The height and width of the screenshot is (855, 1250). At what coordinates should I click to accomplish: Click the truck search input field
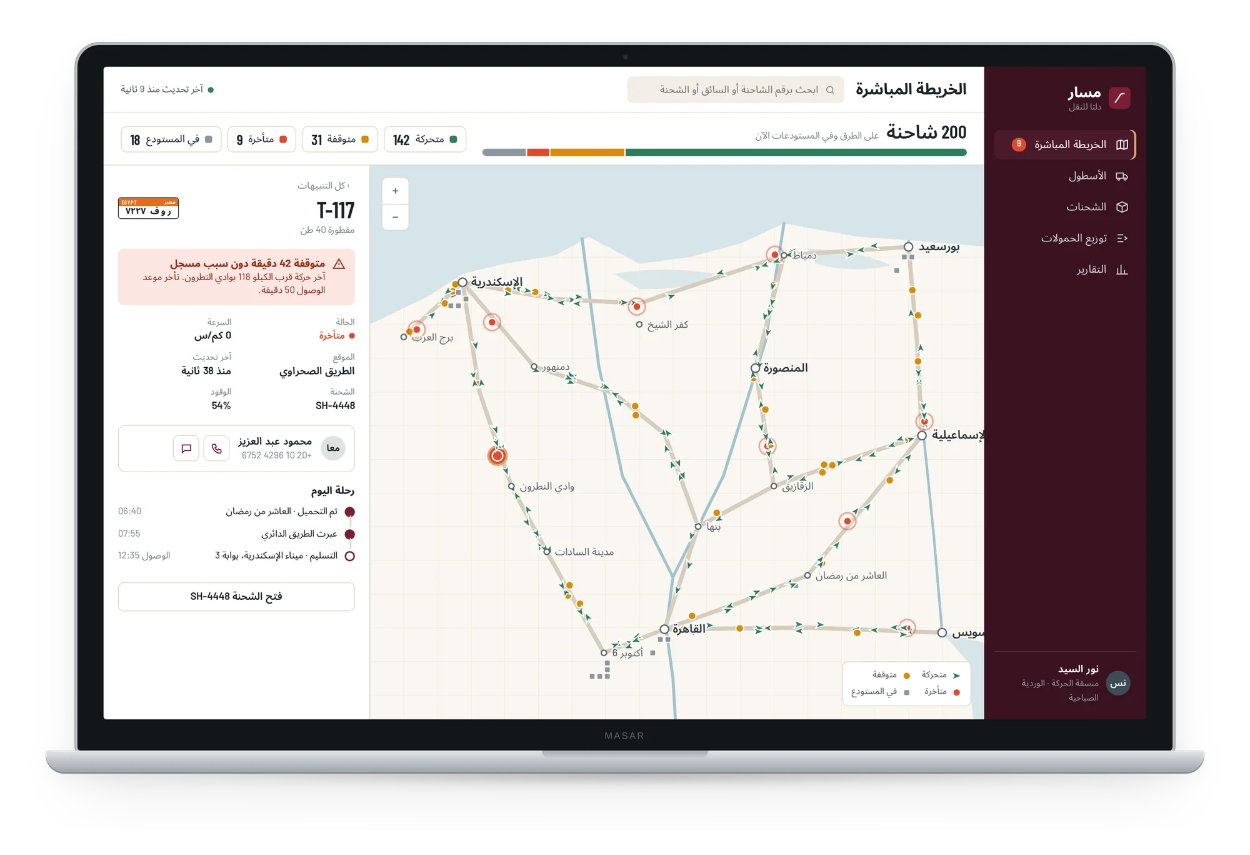[x=736, y=90]
